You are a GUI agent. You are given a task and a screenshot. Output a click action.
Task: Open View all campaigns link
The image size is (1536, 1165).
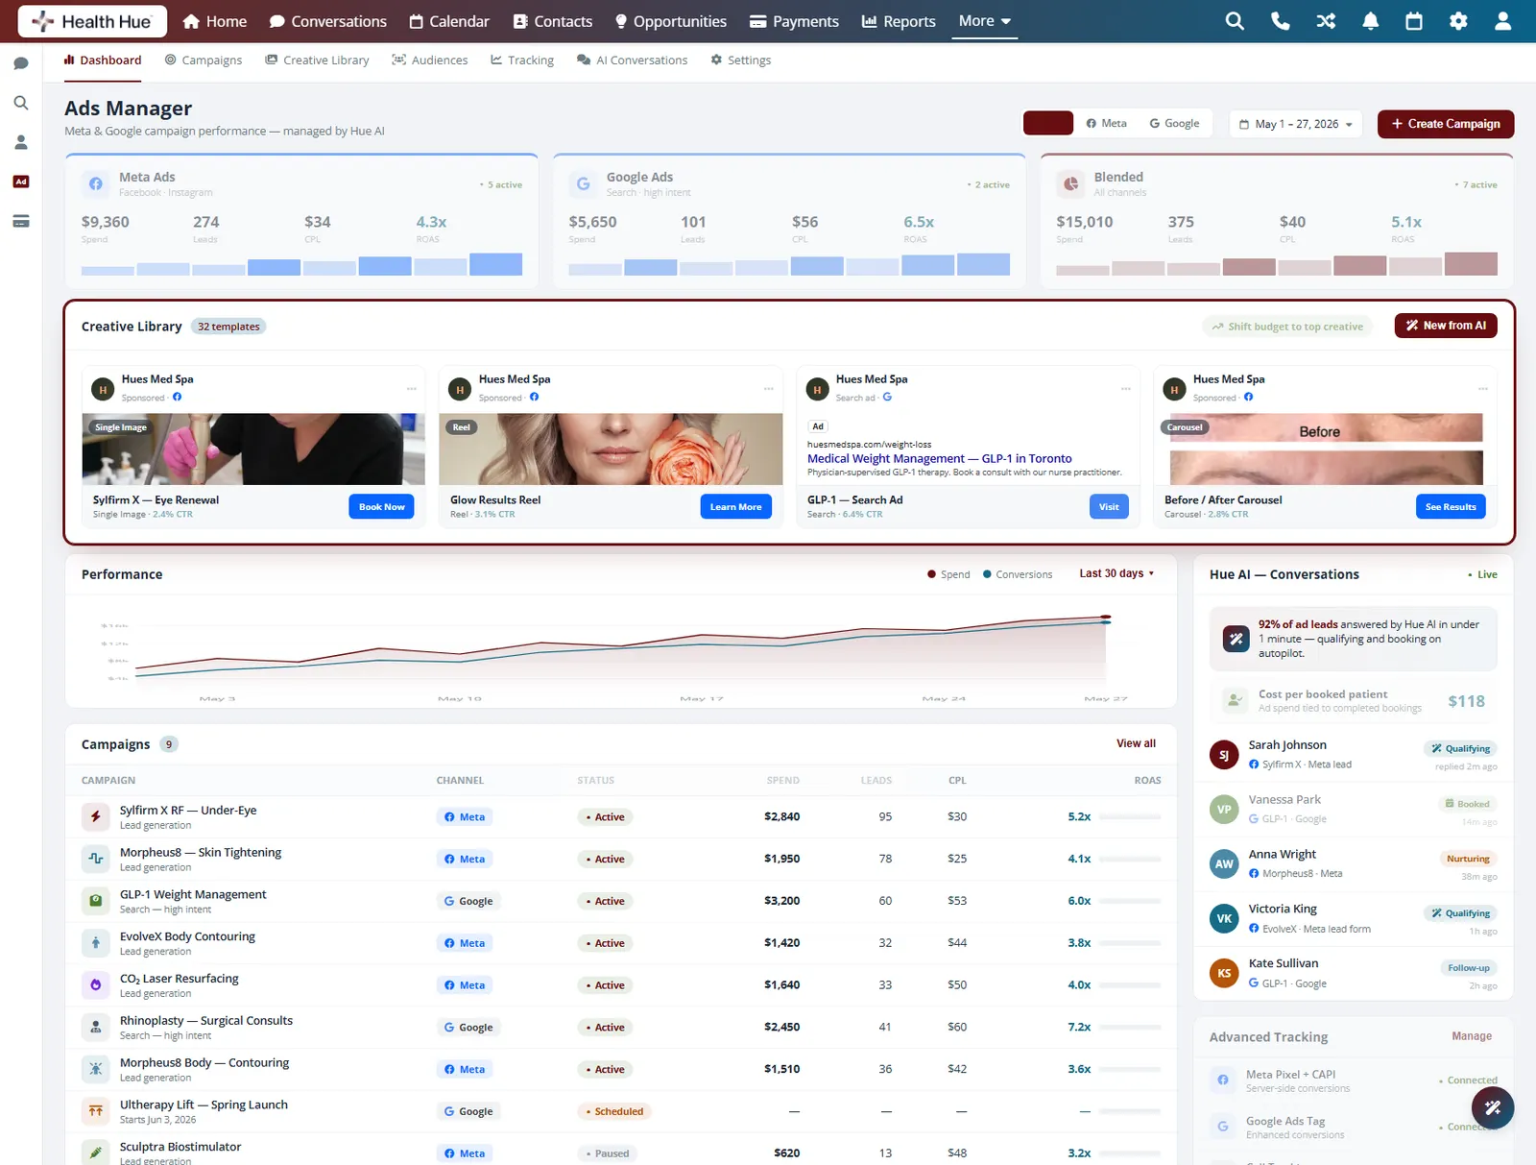tap(1136, 743)
